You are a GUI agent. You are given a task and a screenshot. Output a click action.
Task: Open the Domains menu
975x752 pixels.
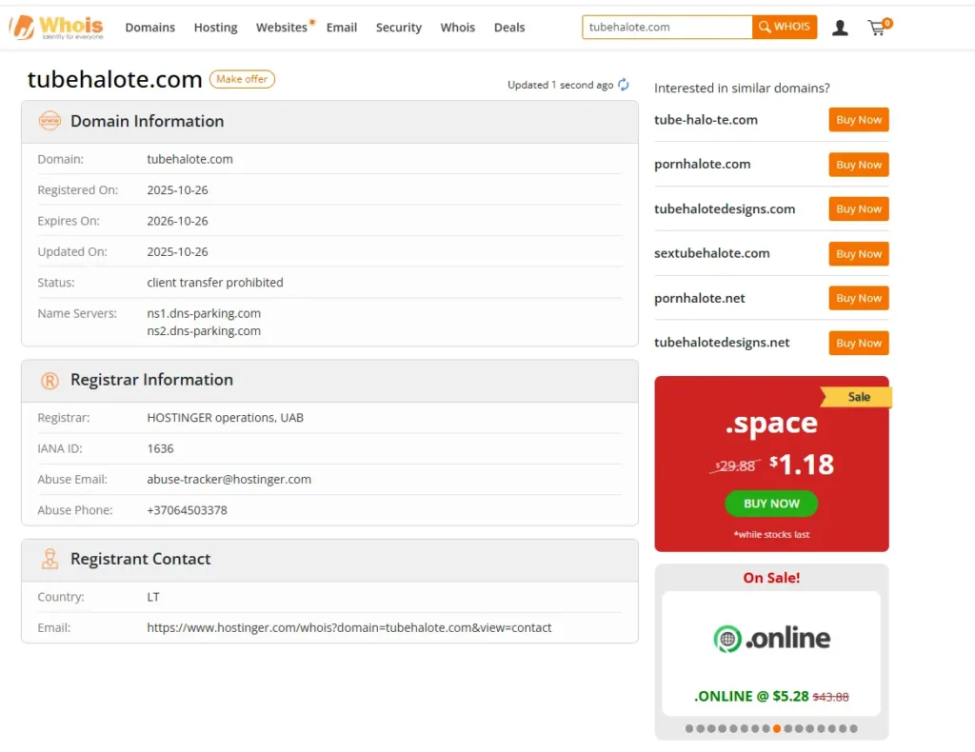[149, 28]
